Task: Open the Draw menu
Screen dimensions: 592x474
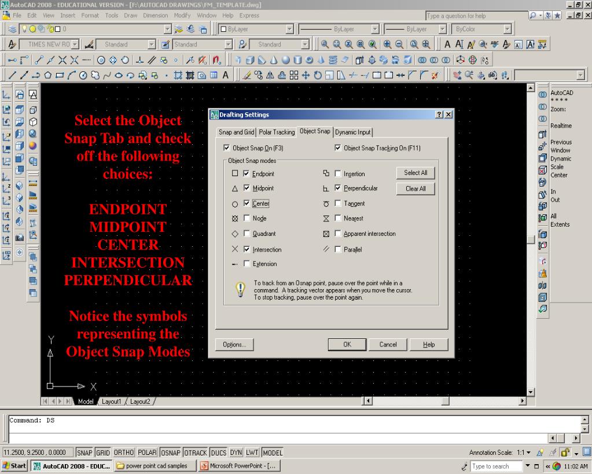Action: 131,16
